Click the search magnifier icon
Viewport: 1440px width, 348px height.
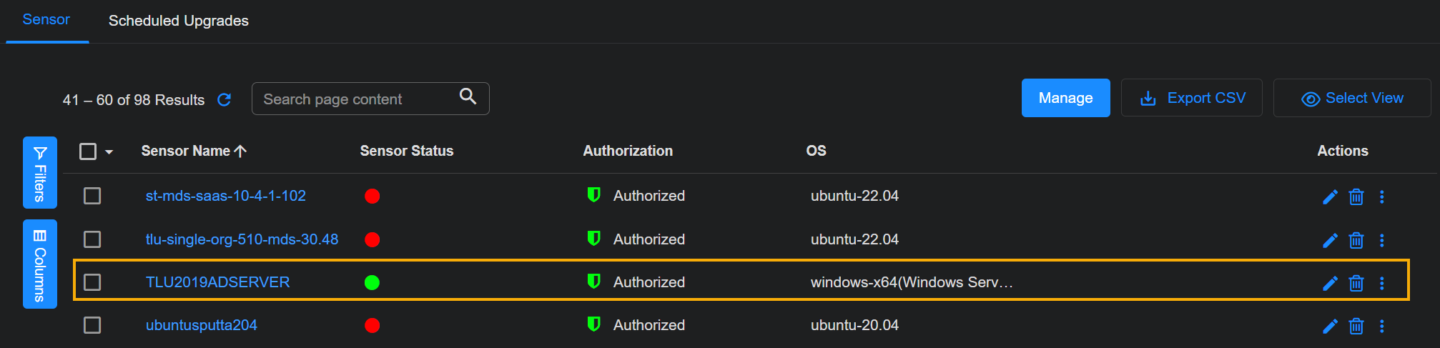(x=468, y=96)
